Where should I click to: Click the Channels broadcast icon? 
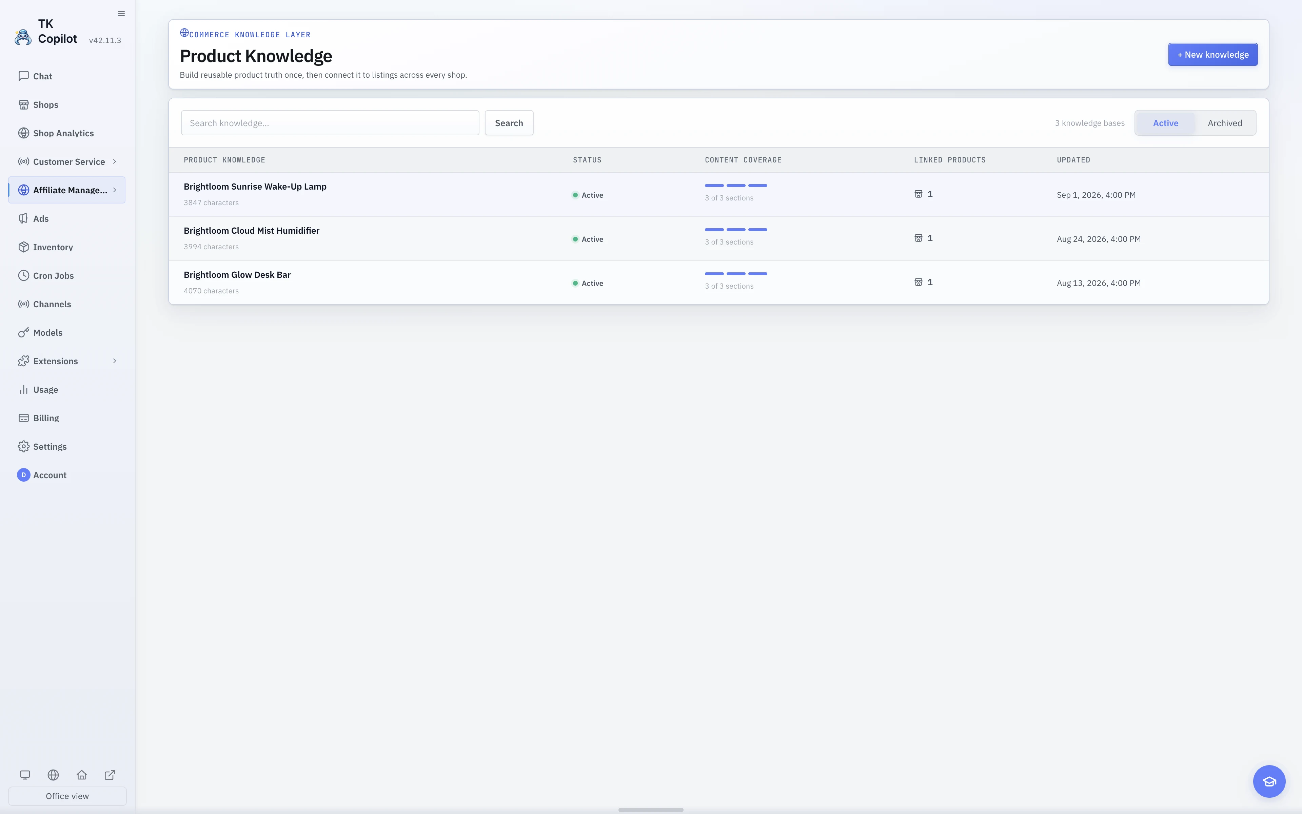[x=24, y=304]
